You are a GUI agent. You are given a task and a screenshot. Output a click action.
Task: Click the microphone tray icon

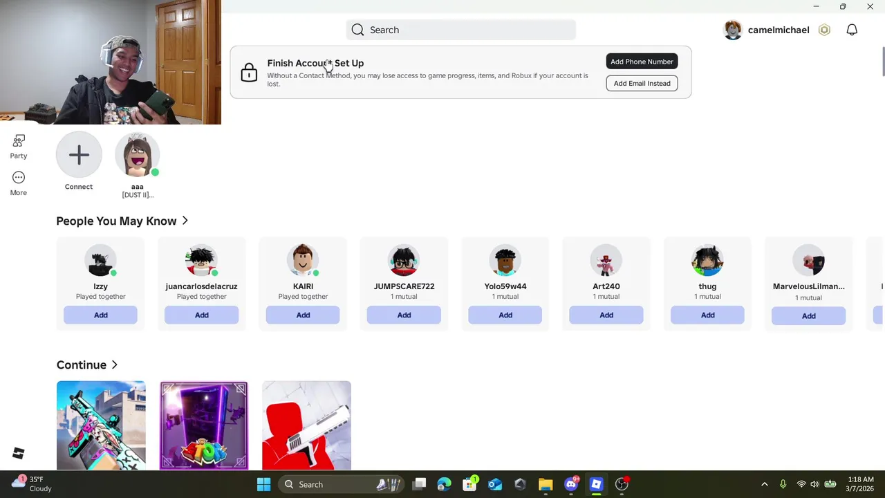click(783, 484)
